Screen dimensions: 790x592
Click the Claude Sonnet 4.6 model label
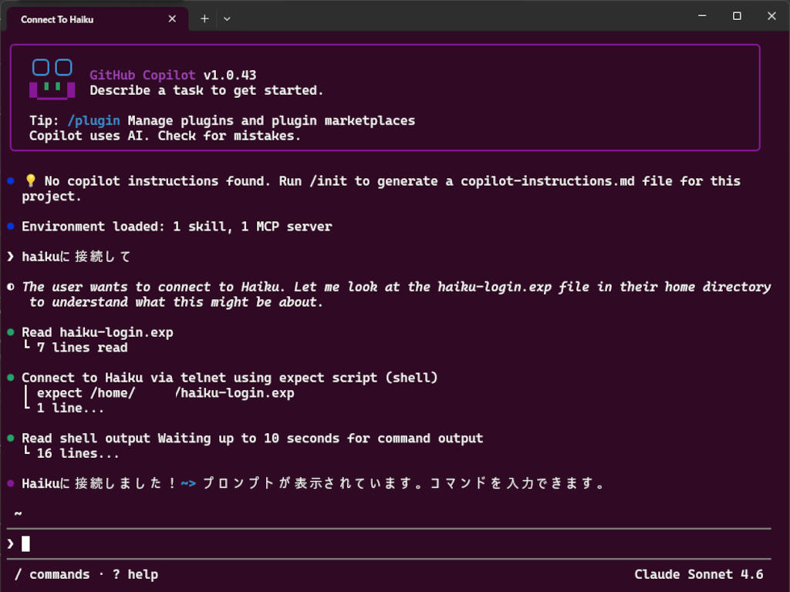tap(698, 574)
